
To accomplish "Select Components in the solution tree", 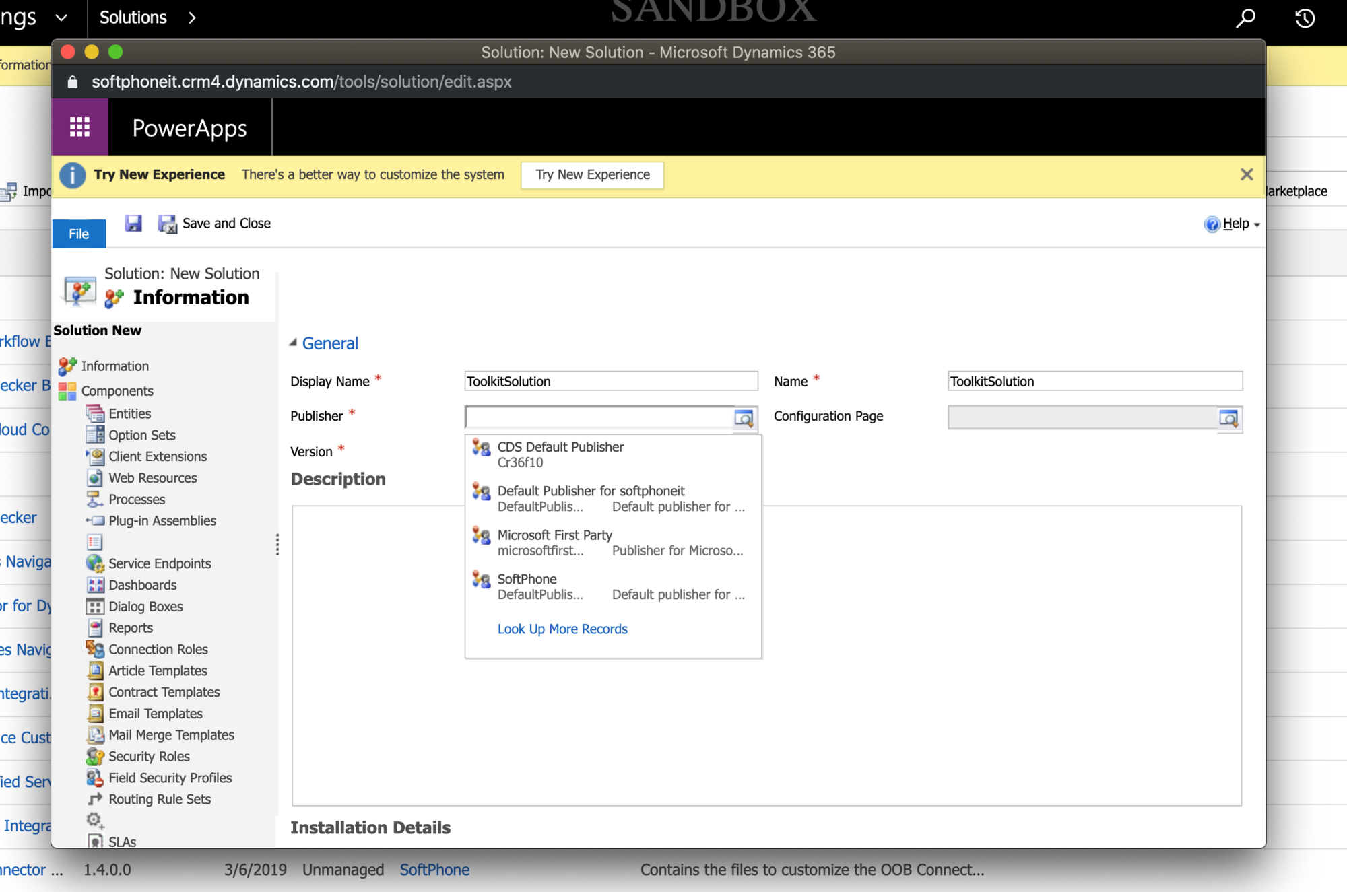I will [117, 391].
